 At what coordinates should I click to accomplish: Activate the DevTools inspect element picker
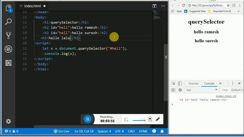click(x=173, y=83)
